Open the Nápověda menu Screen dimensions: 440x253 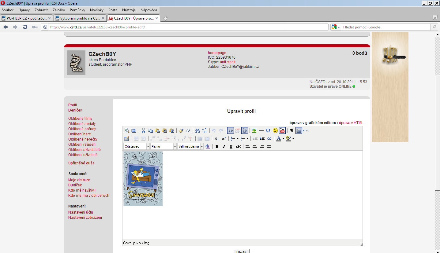tap(149, 10)
